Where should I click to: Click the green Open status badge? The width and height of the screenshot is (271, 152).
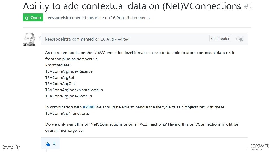pos(33,18)
